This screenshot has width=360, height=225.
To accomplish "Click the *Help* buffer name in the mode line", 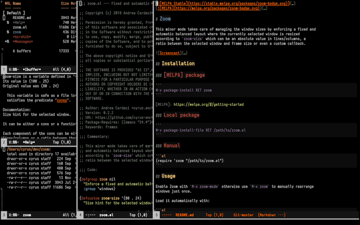I will [x=29, y=142].
